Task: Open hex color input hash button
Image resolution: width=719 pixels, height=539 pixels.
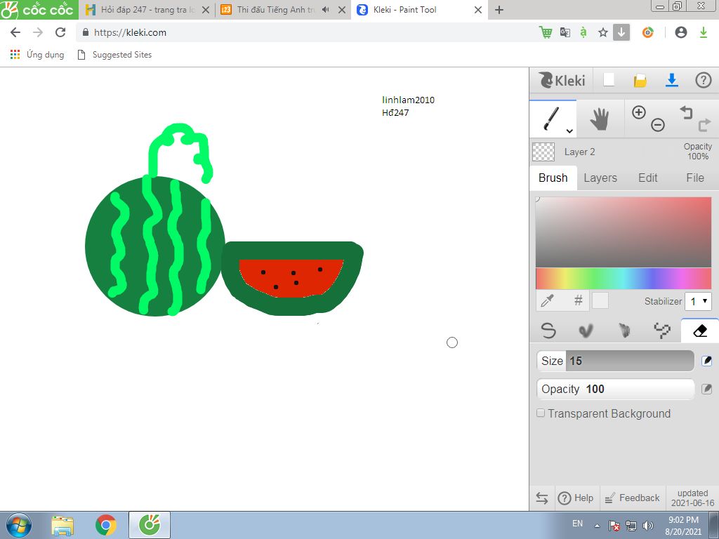Action: click(x=579, y=301)
